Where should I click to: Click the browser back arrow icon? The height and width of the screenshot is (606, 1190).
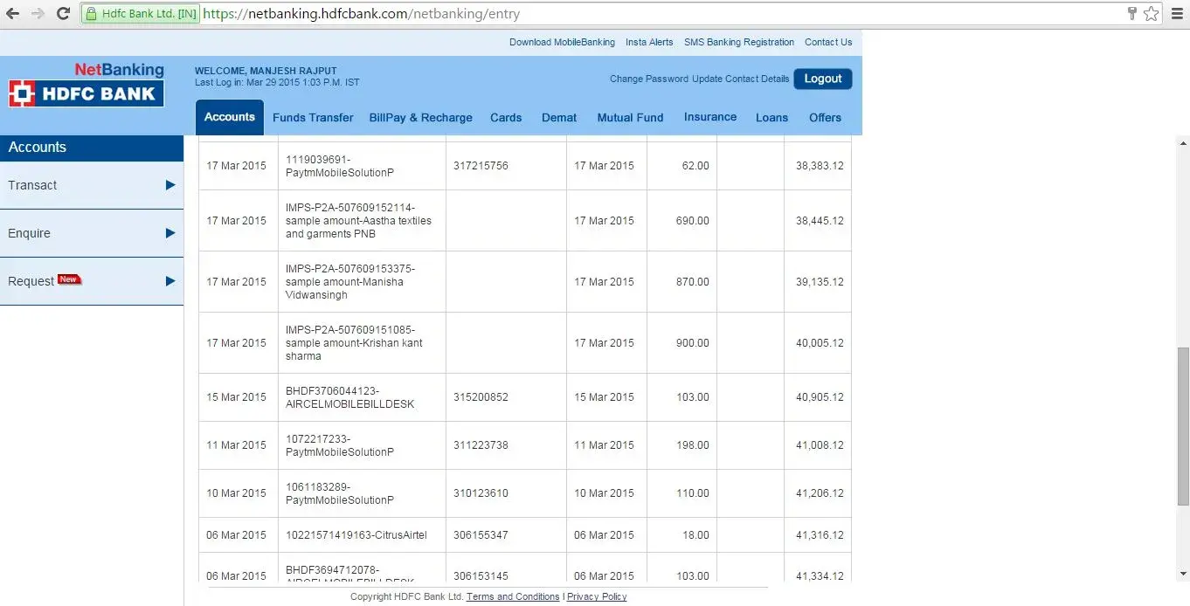pyautogui.click(x=13, y=14)
